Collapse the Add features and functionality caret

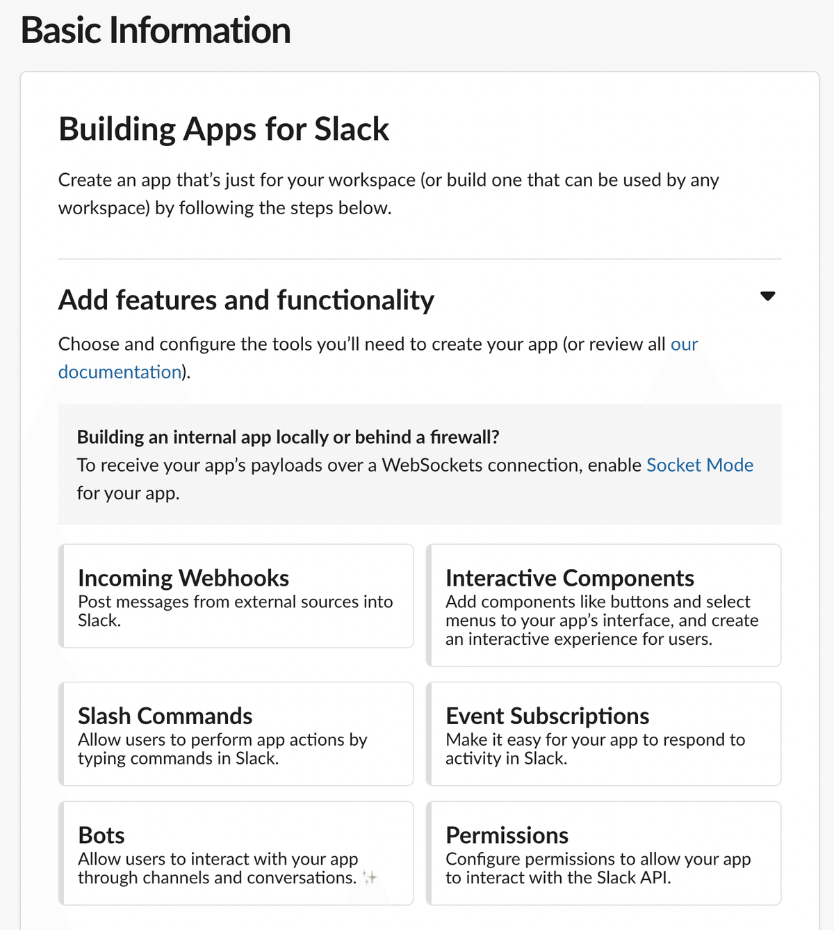pos(767,296)
